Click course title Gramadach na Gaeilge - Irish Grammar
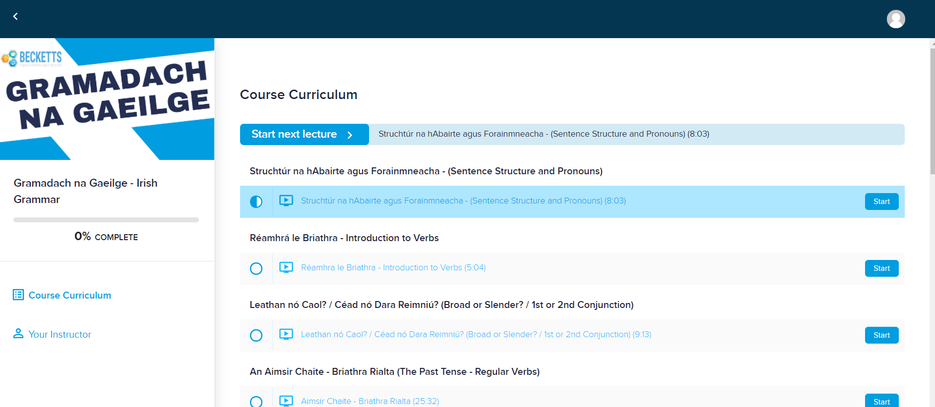Viewport: 935px width, 407px height. (x=85, y=191)
